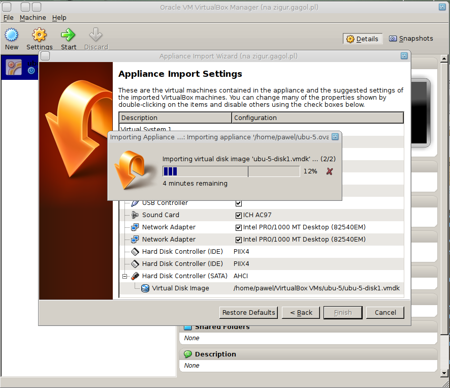Click the Sound Card icon
The image size is (450, 388).
135,215
